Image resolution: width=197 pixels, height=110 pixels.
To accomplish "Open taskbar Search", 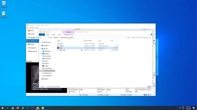I will [7, 108].
